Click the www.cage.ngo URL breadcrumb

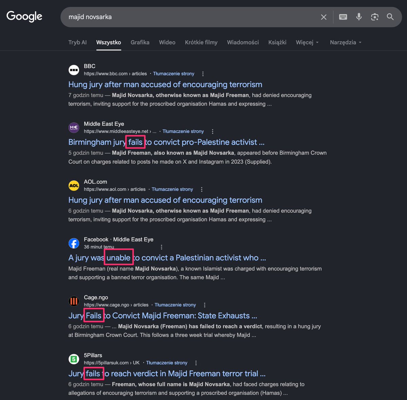click(x=116, y=304)
